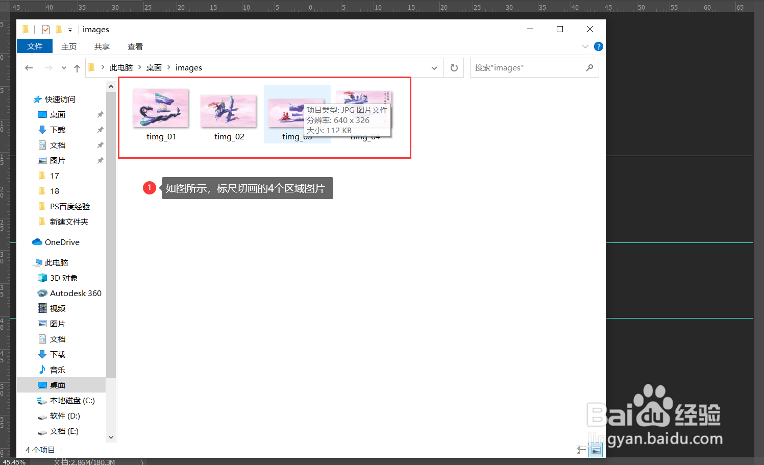Screen dimensions: 764x465
Task: Switch to the 共享 tab
Action: coord(102,46)
